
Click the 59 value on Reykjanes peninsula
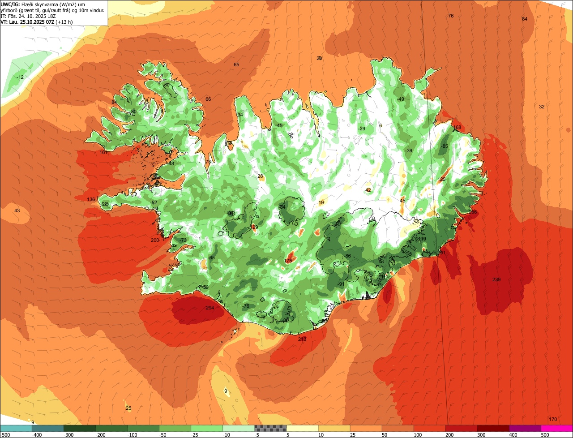pyautogui.click(x=205, y=287)
